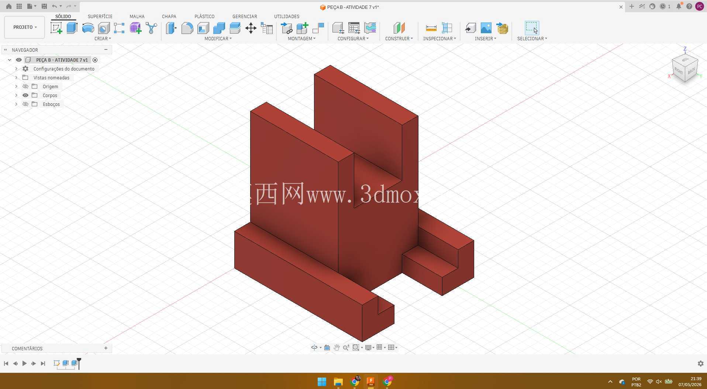Expand the Corpos folder
The width and height of the screenshot is (707, 389).
[x=16, y=95]
